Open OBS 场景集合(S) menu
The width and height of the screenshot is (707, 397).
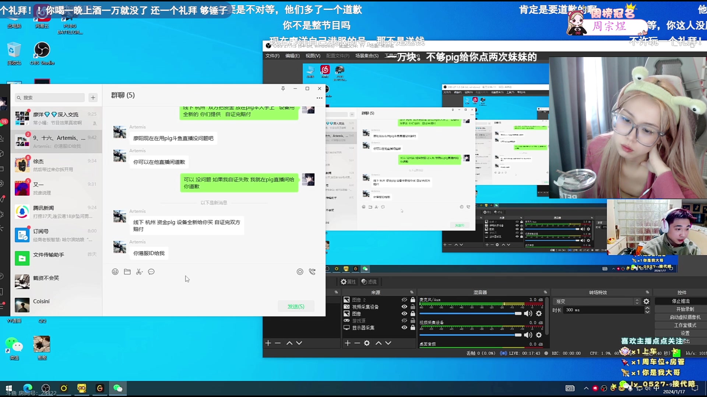click(x=367, y=56)
